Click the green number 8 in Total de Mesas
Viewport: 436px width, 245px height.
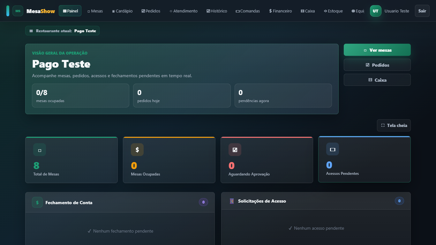[36, 166]
